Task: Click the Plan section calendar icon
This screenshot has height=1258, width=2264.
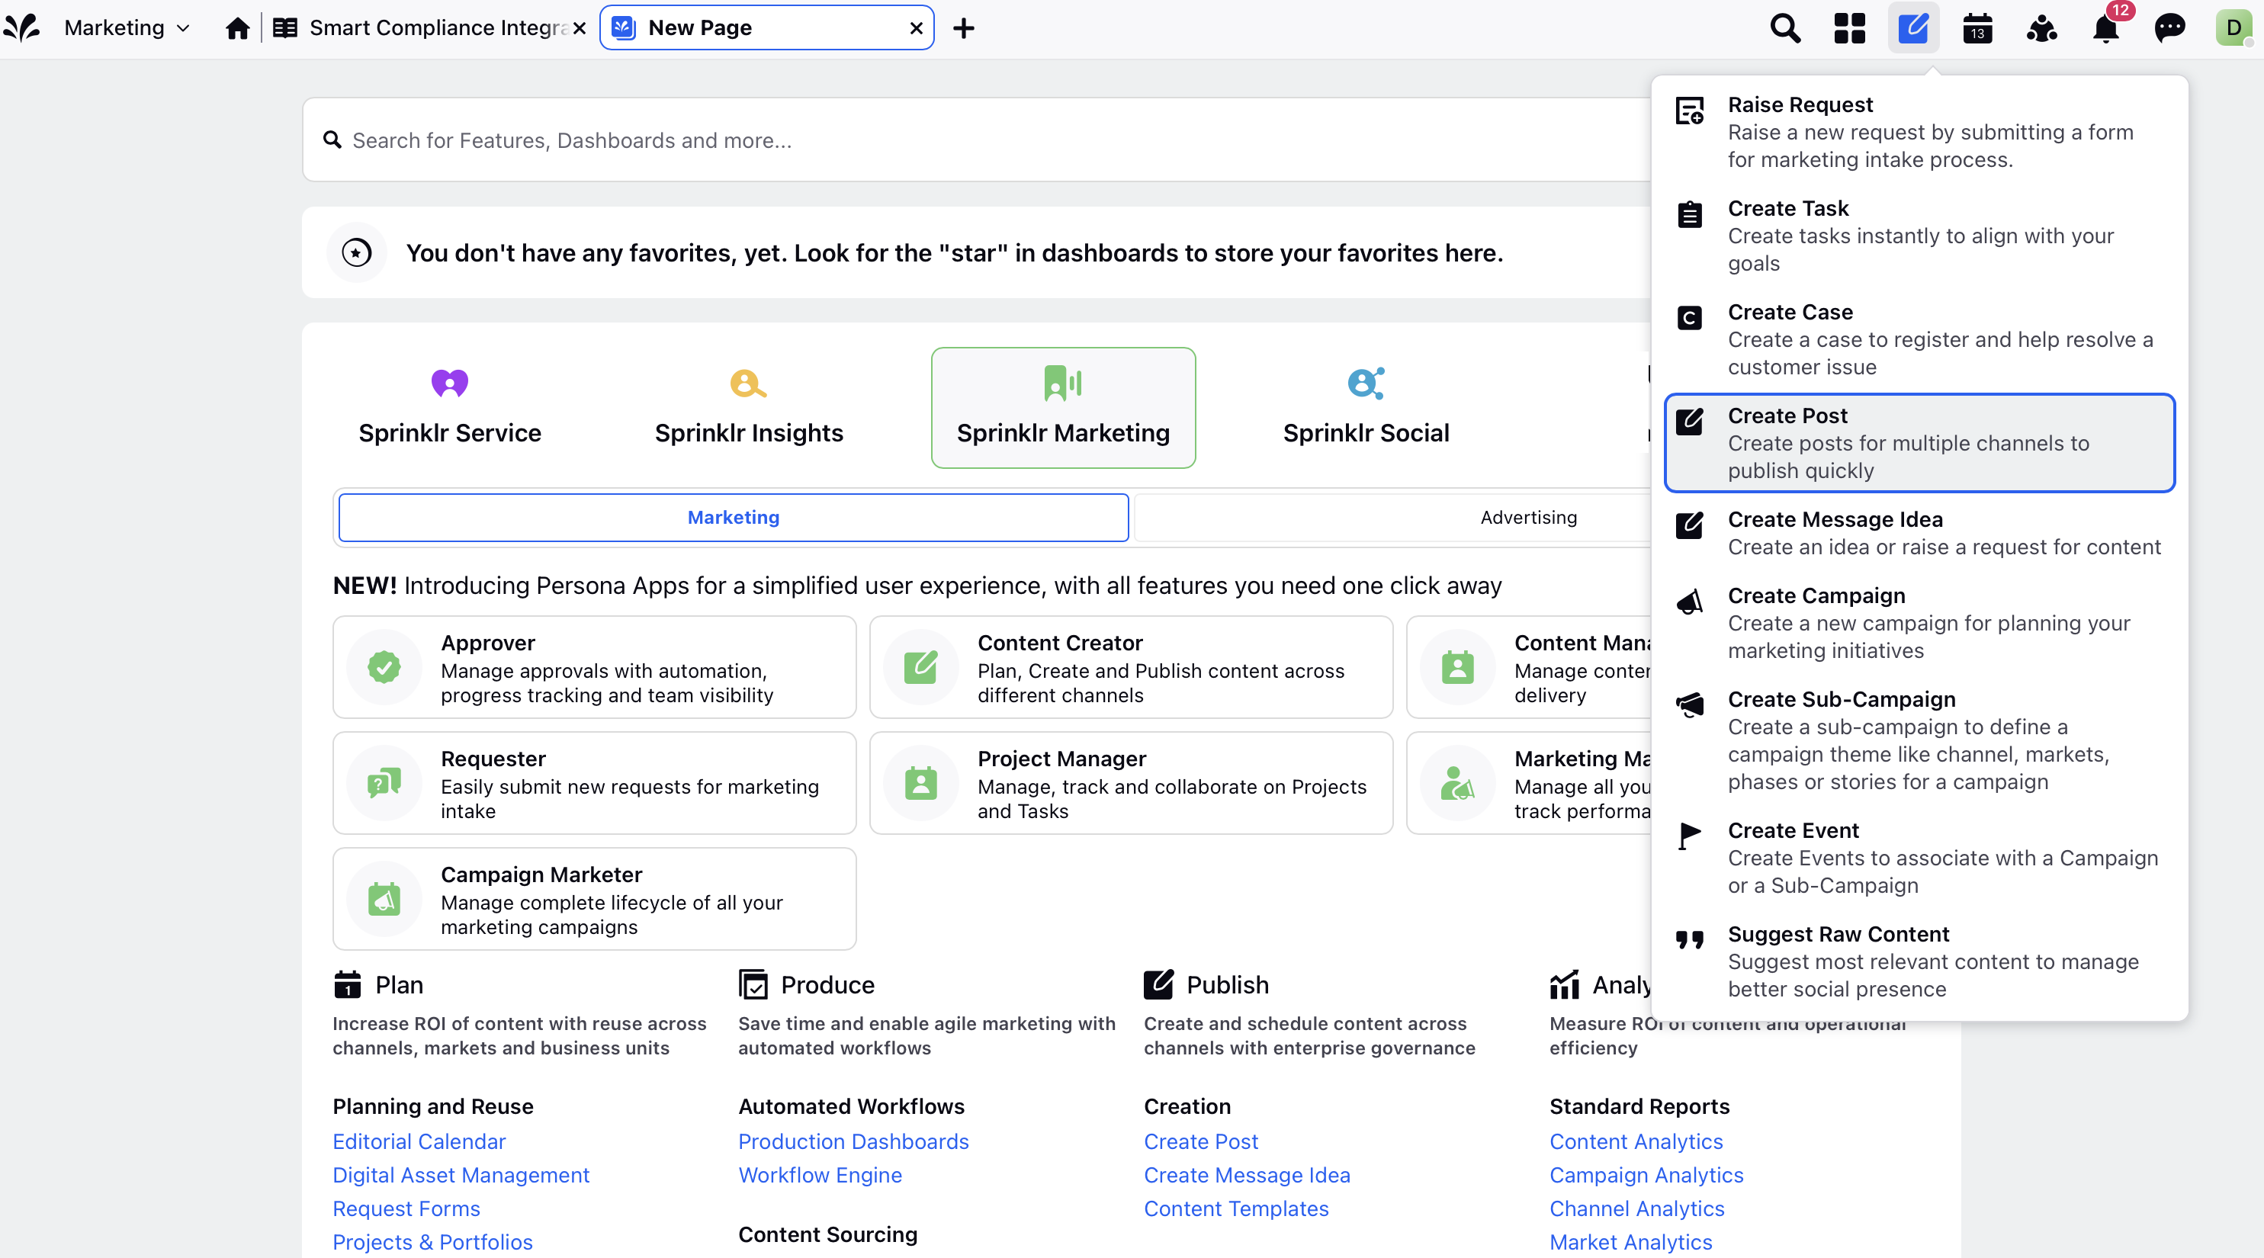Action: [347, 985]
